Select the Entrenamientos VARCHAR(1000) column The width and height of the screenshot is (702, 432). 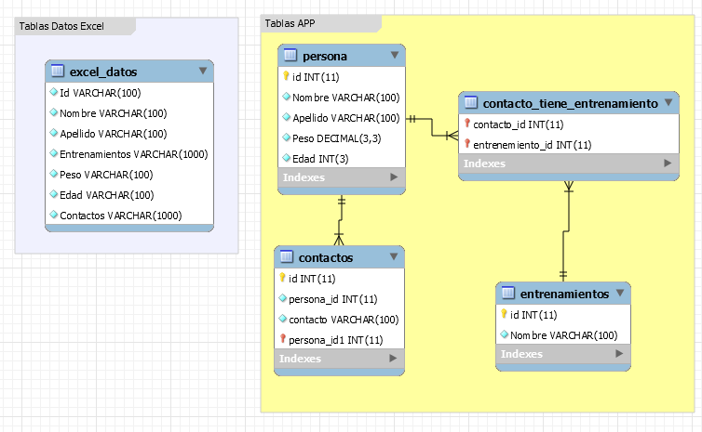click(129, 154)
